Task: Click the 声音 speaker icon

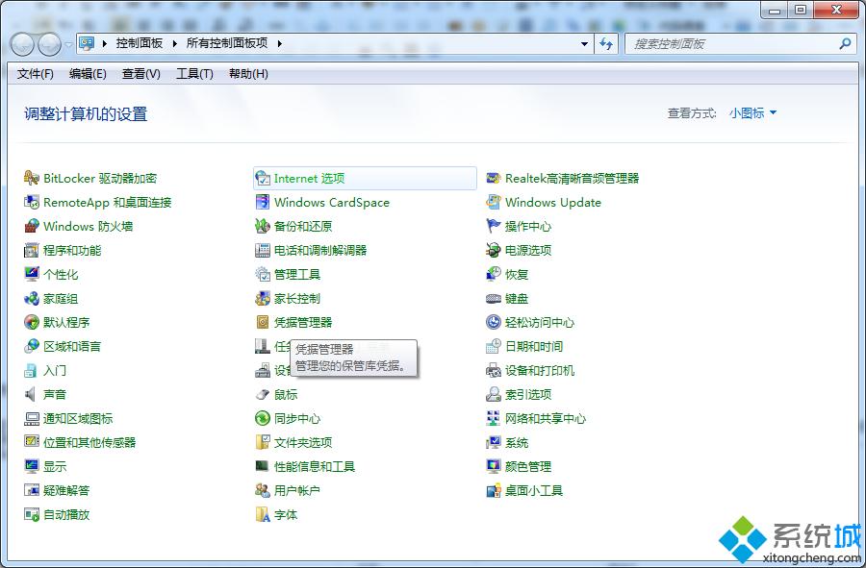Action: (32, 394)
